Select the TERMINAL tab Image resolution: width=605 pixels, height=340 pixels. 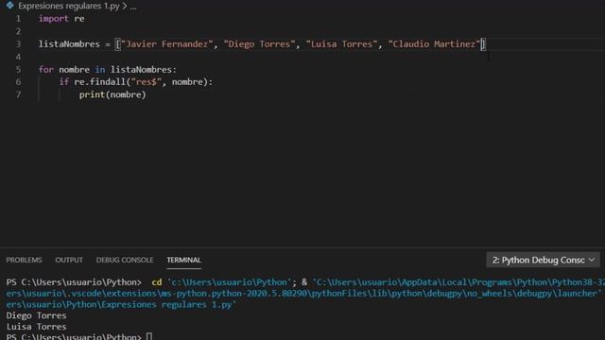[183, 260]
